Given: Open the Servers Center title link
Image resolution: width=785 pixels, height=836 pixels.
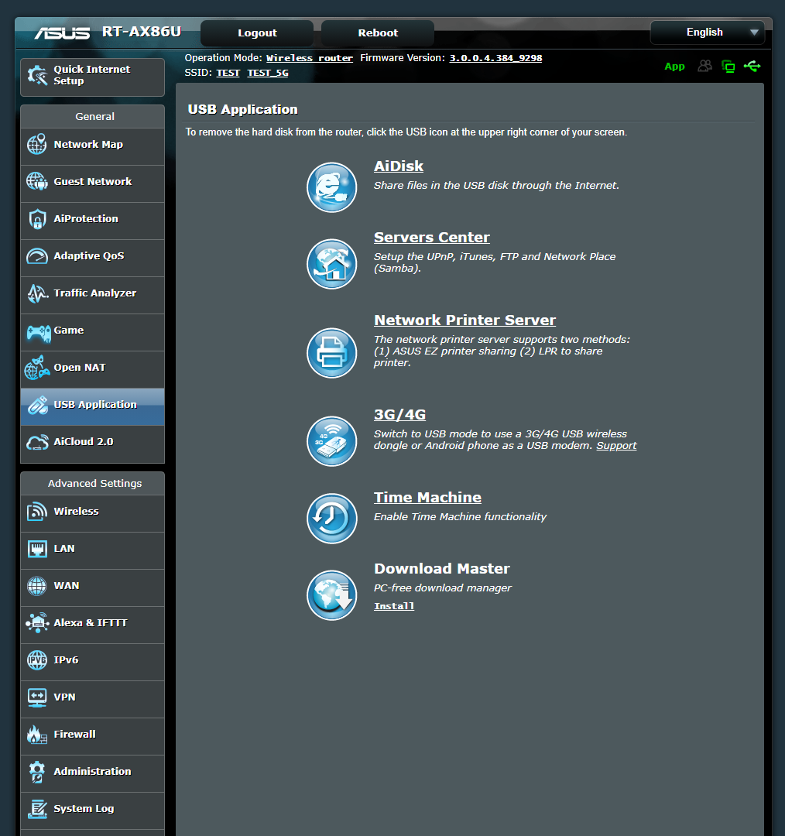Looking at the screenshot, I should (431, 238).
